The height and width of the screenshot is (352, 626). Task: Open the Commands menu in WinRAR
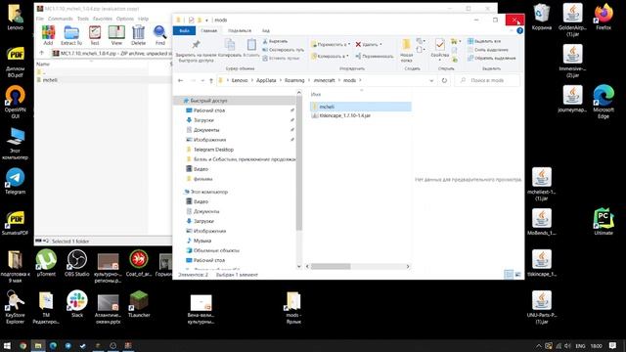61,19
